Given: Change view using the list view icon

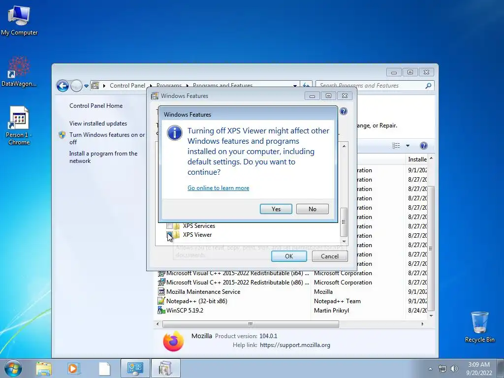Looking at the screenshot, I should coord(396,146).
